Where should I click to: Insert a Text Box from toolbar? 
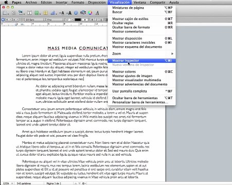(x=29, y=13)
